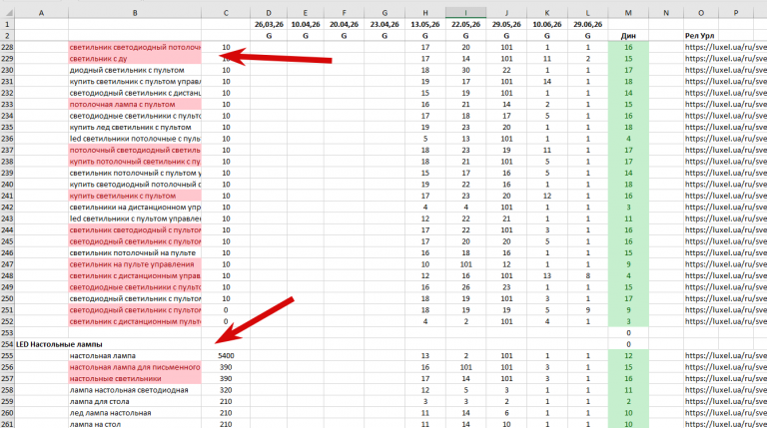The height and width of the screenshot is (428, 767).
Task: Open the luxel.ua link in row 233
Action: (x=725, y=105)
